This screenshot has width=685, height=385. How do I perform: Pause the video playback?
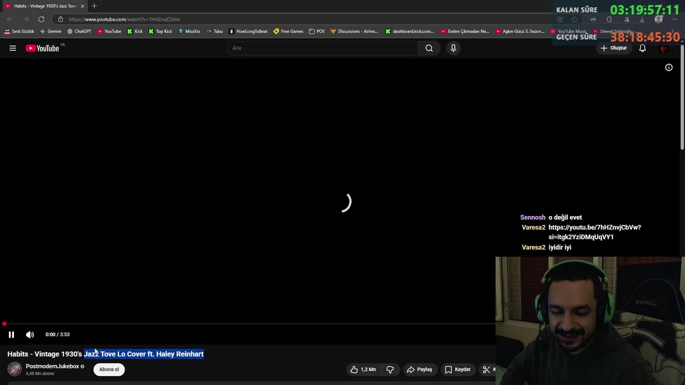[11, 335]
